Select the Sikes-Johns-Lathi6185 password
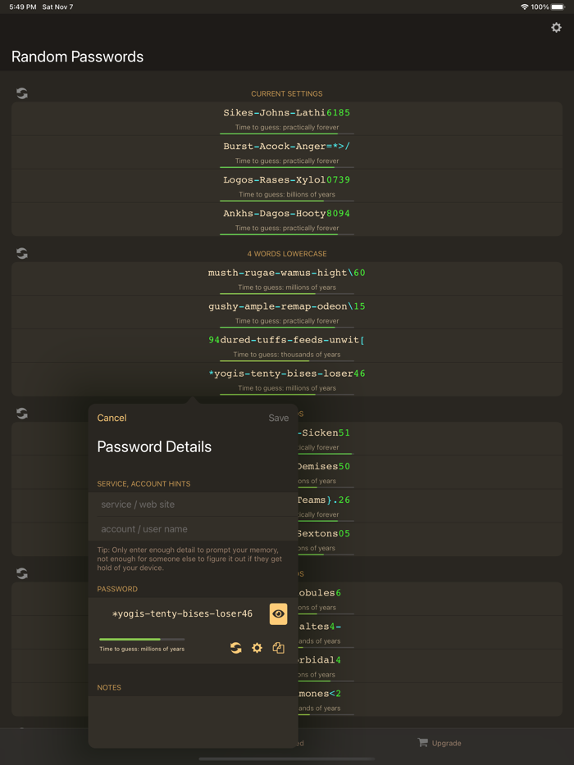574x765 pixels. pos(286,112)
